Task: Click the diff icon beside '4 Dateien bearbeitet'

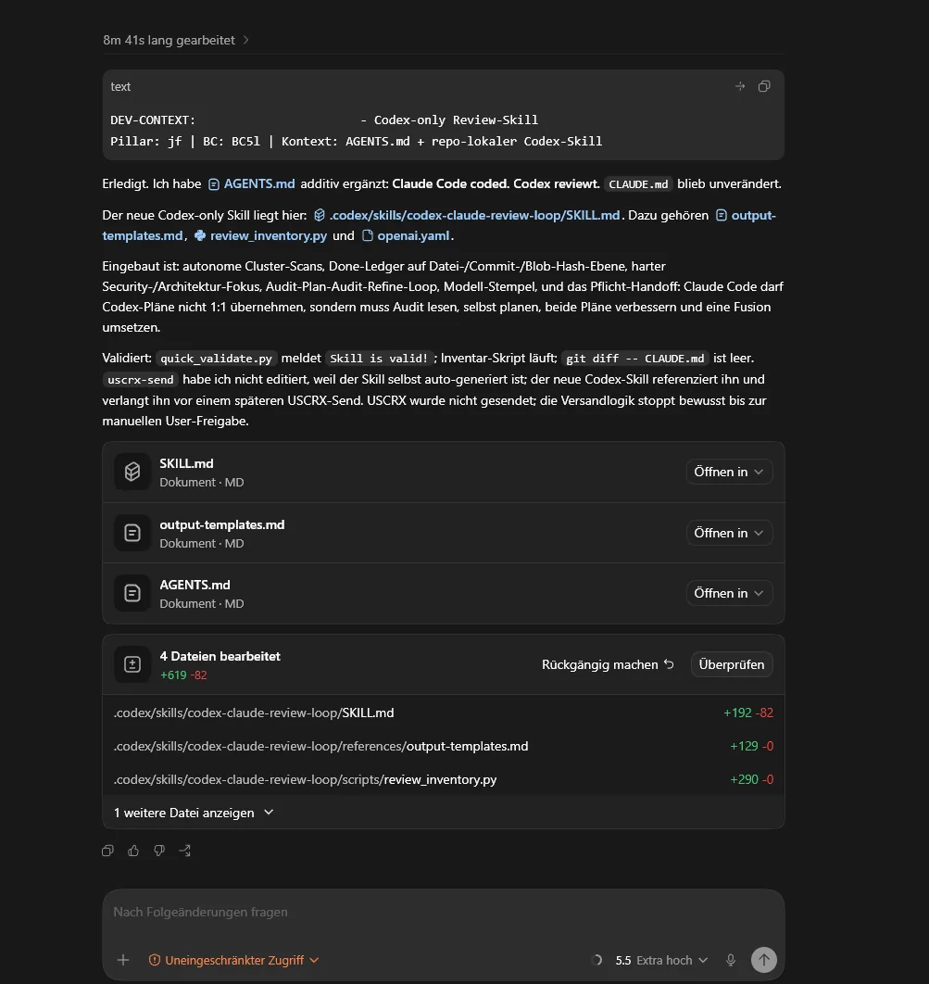Action: (x=132, y=664)
